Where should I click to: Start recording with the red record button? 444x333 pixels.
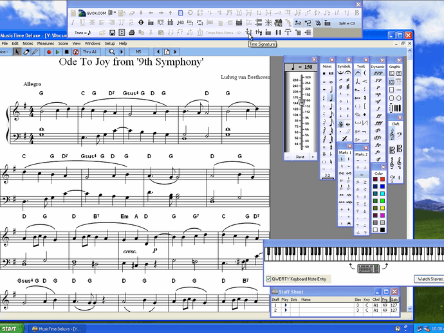tap(49, 52)
